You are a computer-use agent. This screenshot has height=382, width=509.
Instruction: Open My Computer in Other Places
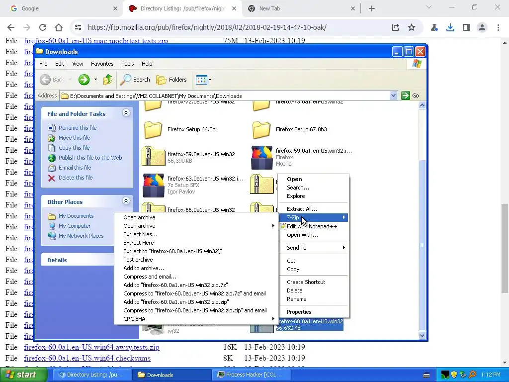tap(75, 226)
